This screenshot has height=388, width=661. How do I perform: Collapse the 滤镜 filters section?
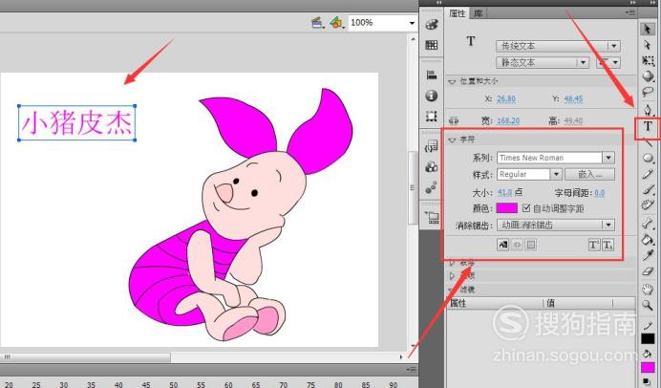(453, 290)
